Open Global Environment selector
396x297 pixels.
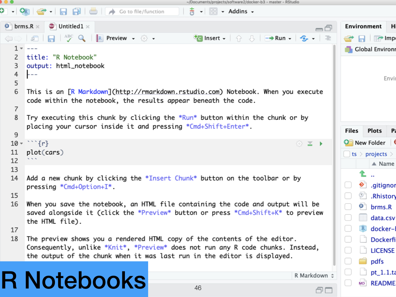coord(370,49)
